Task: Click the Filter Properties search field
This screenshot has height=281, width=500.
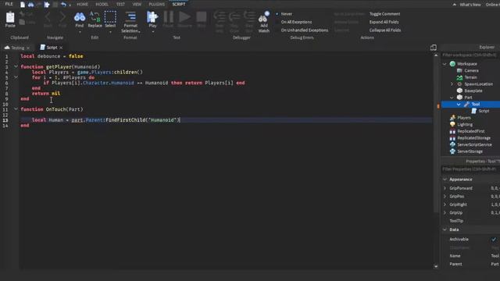Action: pos(470,169)
